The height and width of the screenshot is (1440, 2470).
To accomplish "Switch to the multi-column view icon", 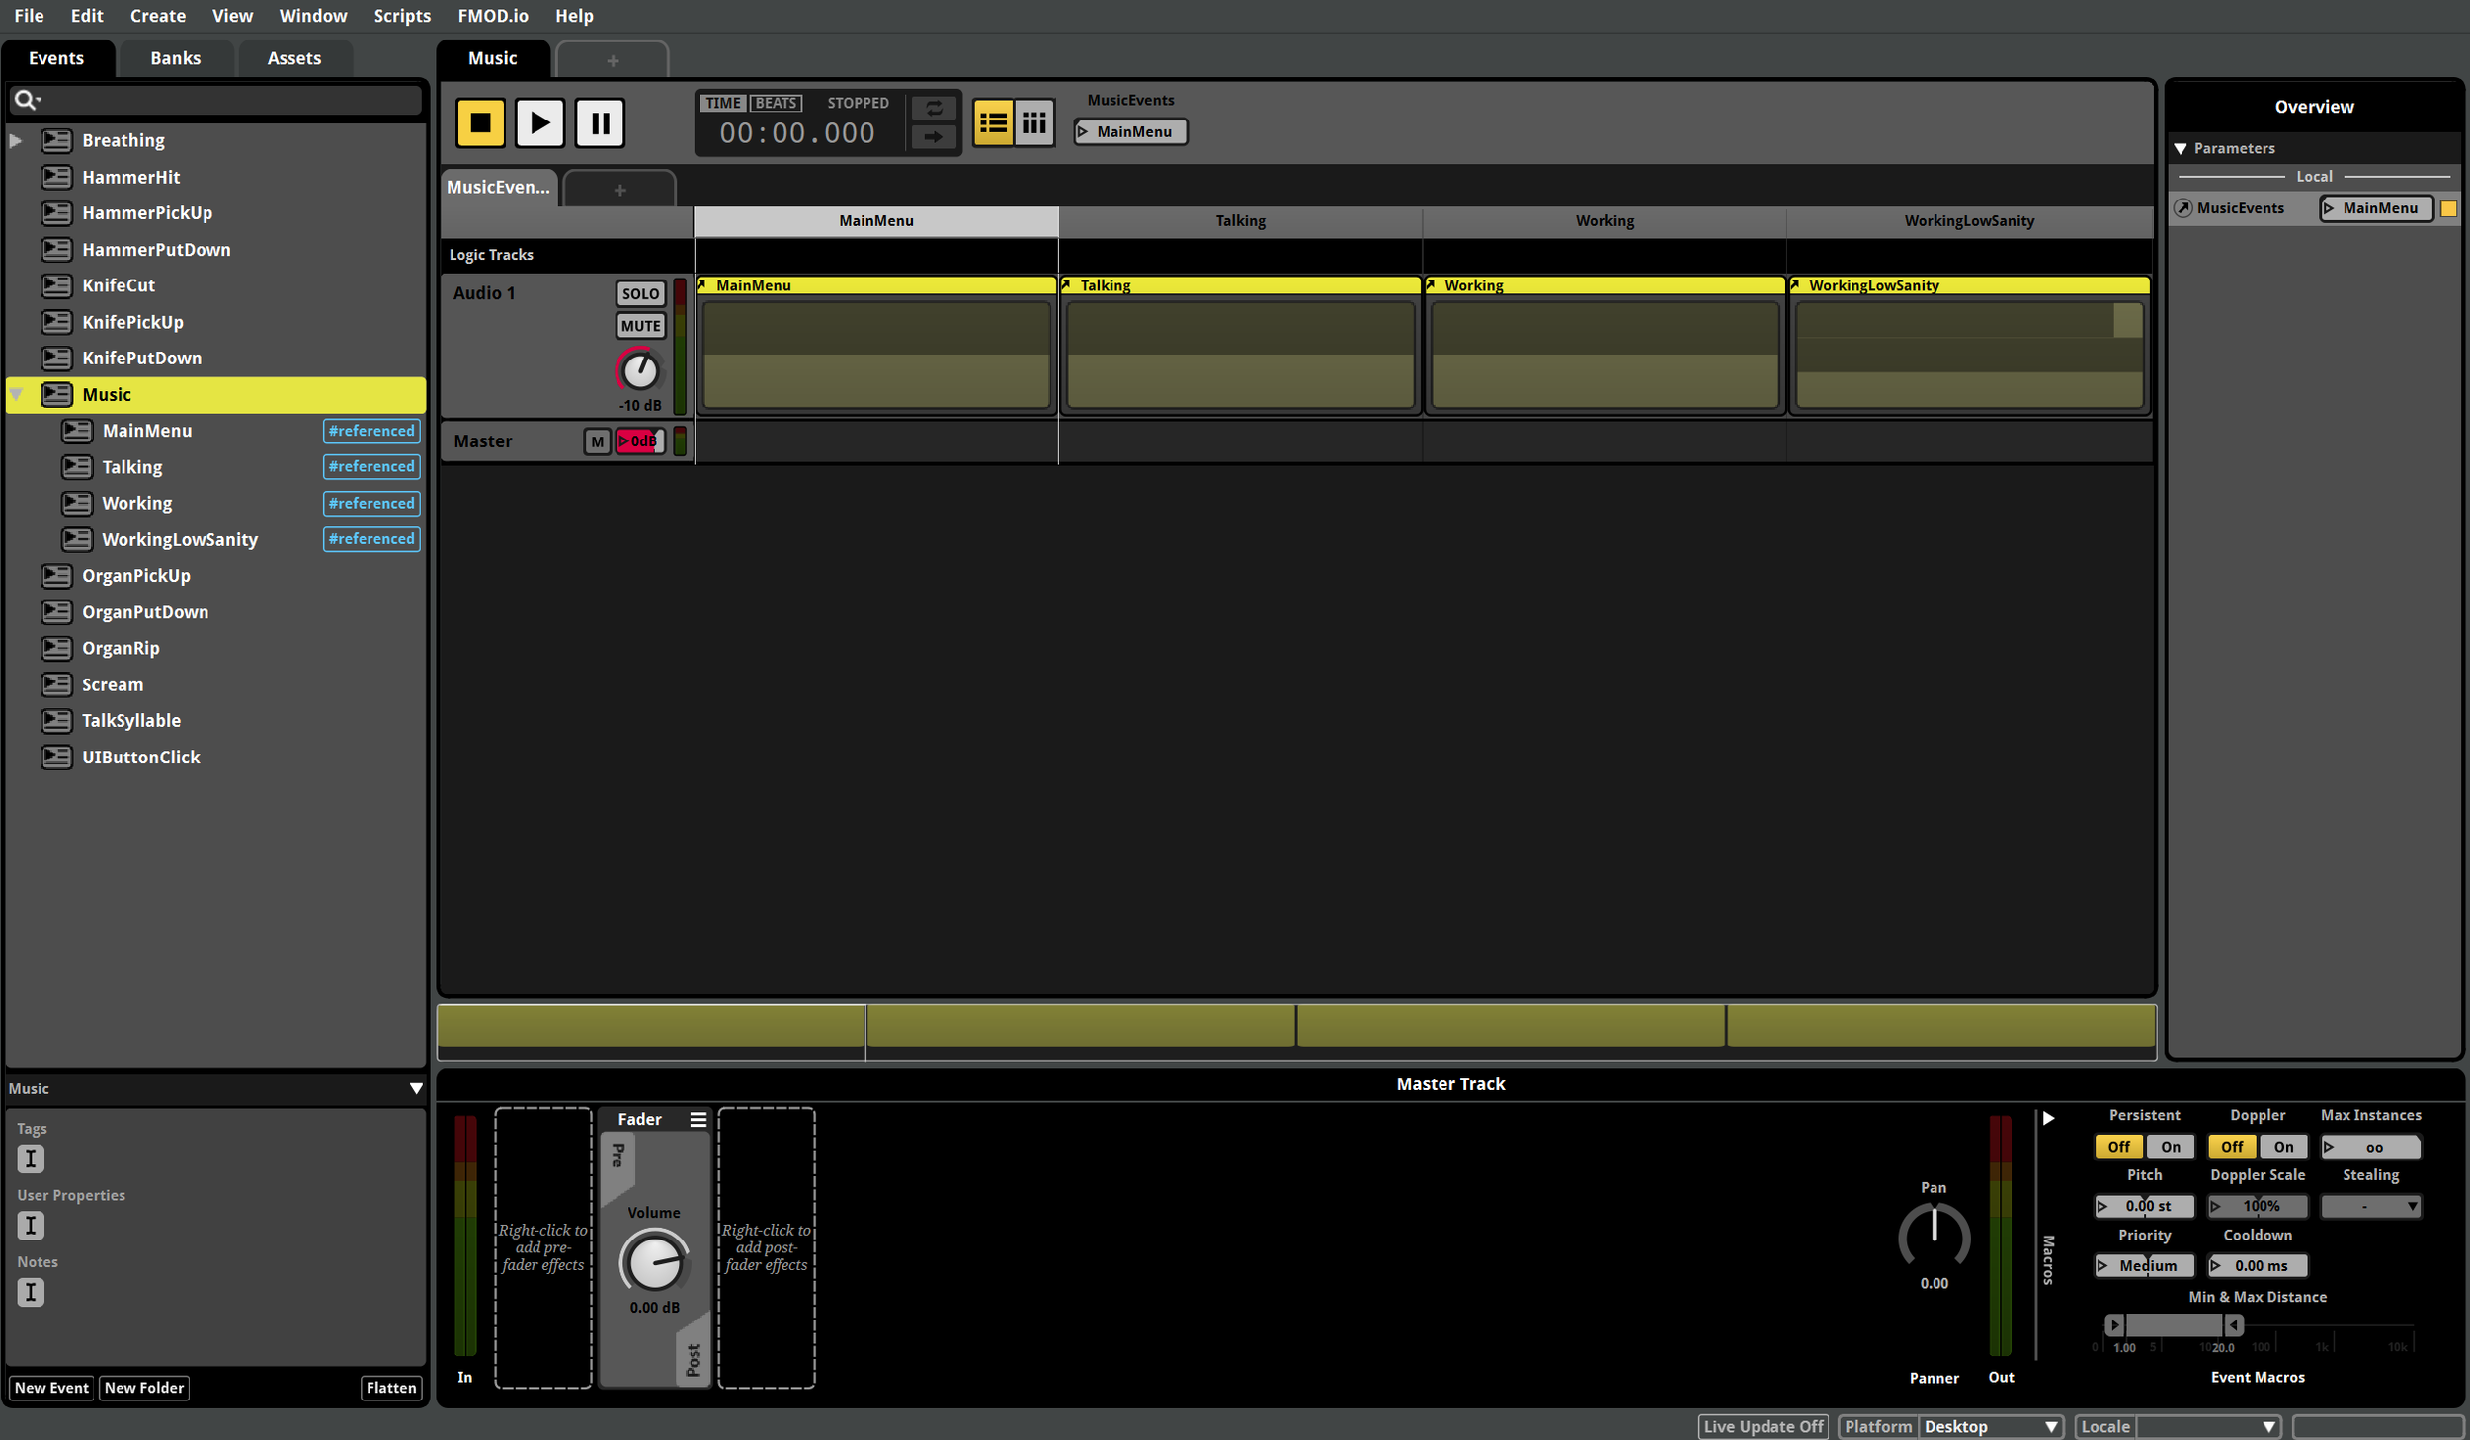I will click(x=1033, y=122).
